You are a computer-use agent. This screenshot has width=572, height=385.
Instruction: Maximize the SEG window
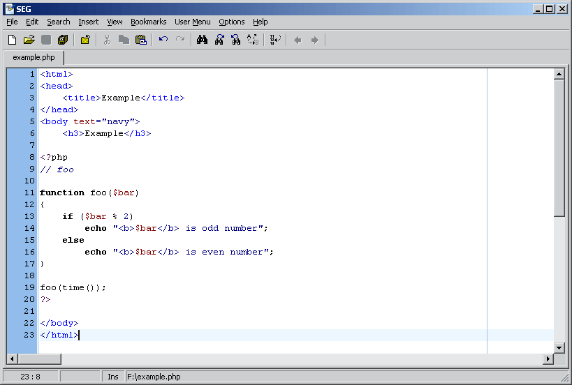[549, 9]
